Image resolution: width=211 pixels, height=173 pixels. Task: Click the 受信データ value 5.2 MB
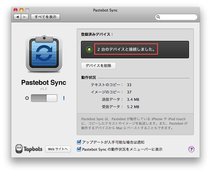point(133,107)
